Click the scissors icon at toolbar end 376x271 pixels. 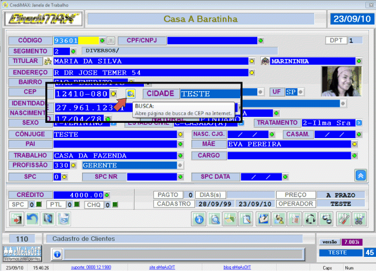(358, 219)
